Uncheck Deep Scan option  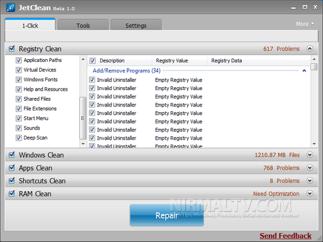[19, 137]
